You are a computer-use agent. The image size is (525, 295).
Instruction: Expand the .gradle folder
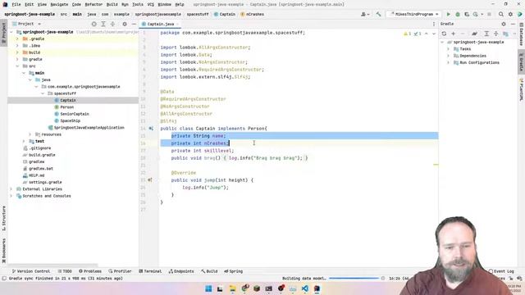tap(17, 39)
